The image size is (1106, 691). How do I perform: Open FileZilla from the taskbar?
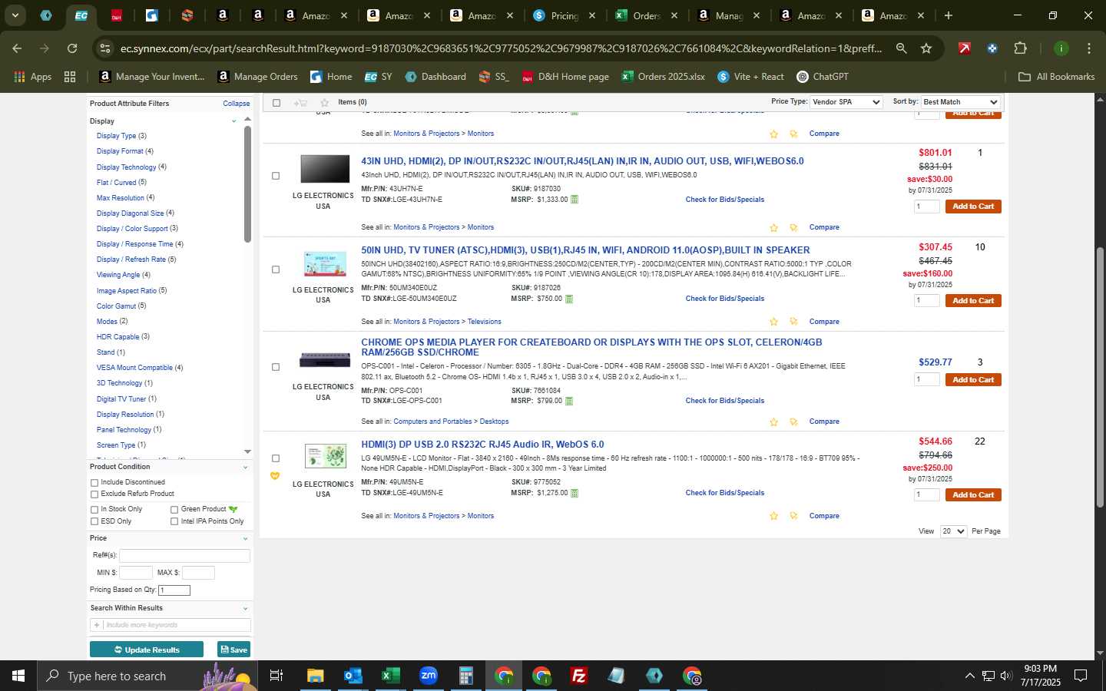[579, 676]
